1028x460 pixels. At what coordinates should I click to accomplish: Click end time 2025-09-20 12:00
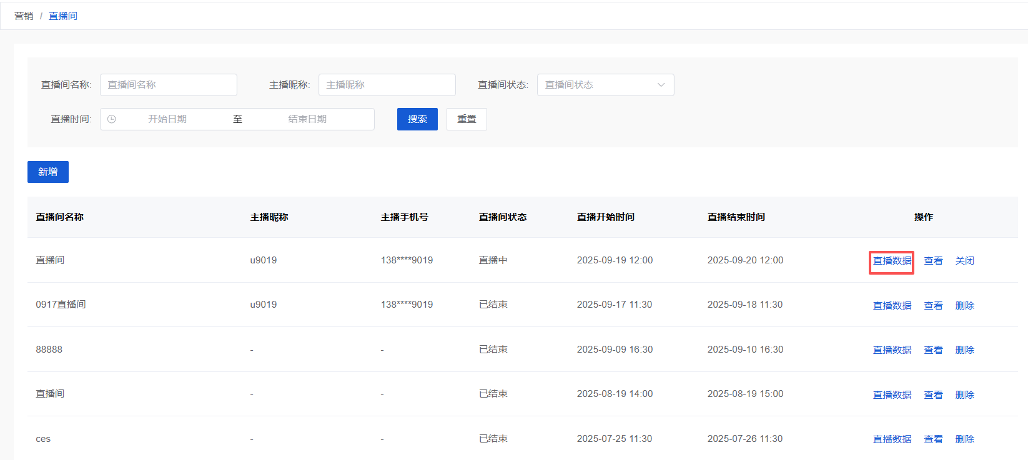click(x=746, y=260)
